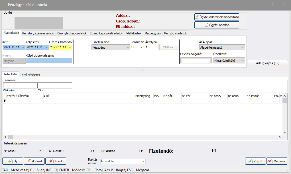Open the Pénznem currency dropdown
The width and height of the screenshot is (291, 174).
[141, 47]
